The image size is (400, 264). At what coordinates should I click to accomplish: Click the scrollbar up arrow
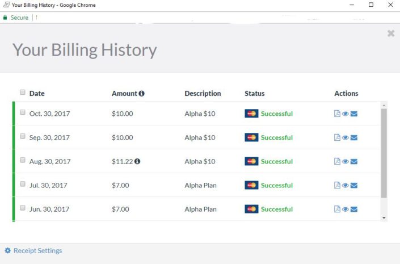click(384, 106)
